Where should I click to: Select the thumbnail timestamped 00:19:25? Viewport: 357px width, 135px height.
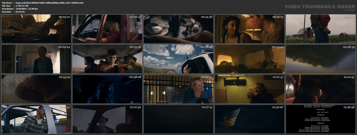250,29
